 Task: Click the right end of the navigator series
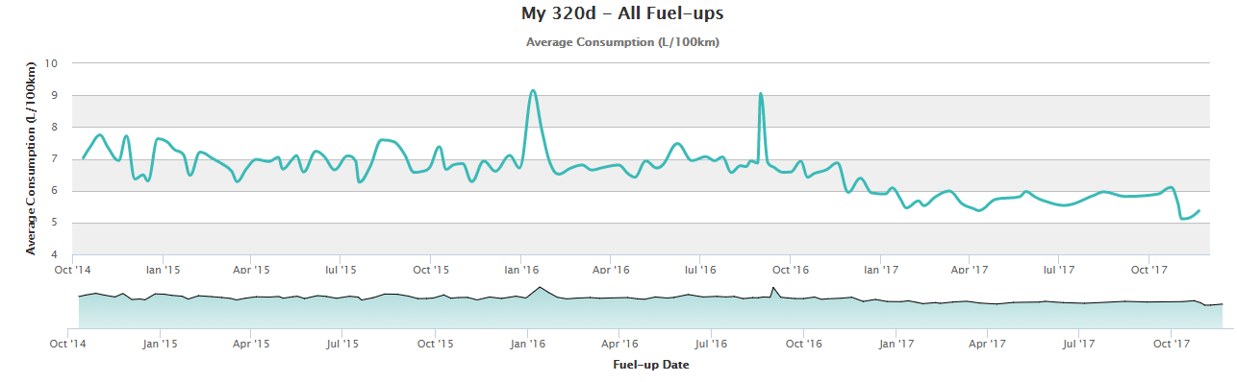pyautogui.click(x=1222, y=304)
